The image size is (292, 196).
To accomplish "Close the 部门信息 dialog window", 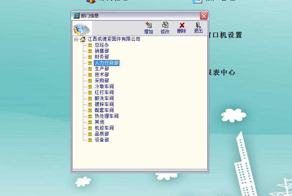I will click(204, 16).
